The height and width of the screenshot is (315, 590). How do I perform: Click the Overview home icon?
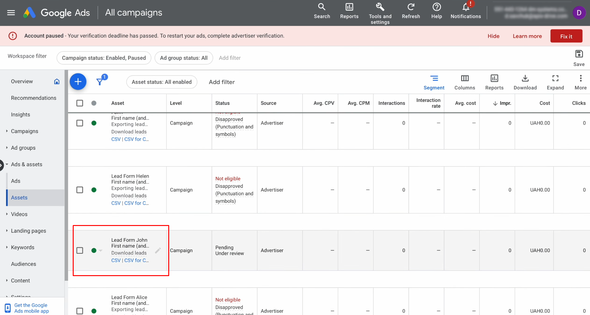coord(57,82)
